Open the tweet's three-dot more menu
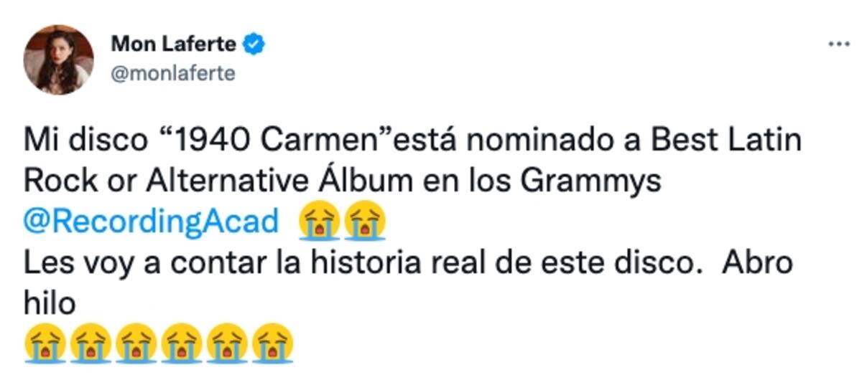The image size is (862, 380). coord(838,44)
